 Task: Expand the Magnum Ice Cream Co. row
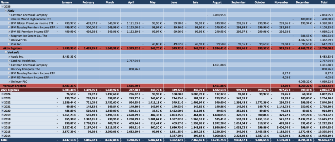(9, 36)
